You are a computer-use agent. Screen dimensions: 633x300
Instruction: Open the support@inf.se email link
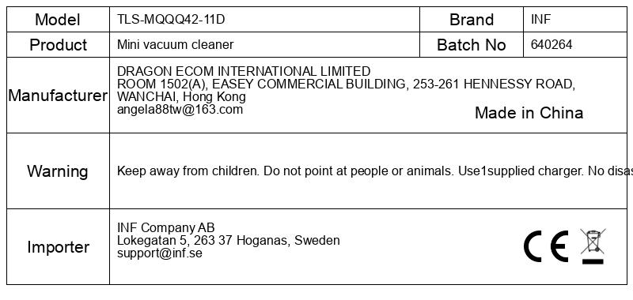pos(160,253)
